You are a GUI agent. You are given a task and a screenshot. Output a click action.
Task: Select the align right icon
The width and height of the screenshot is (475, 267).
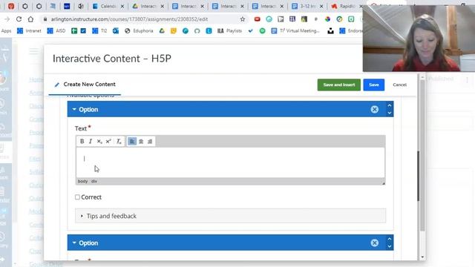pos(150,142)
